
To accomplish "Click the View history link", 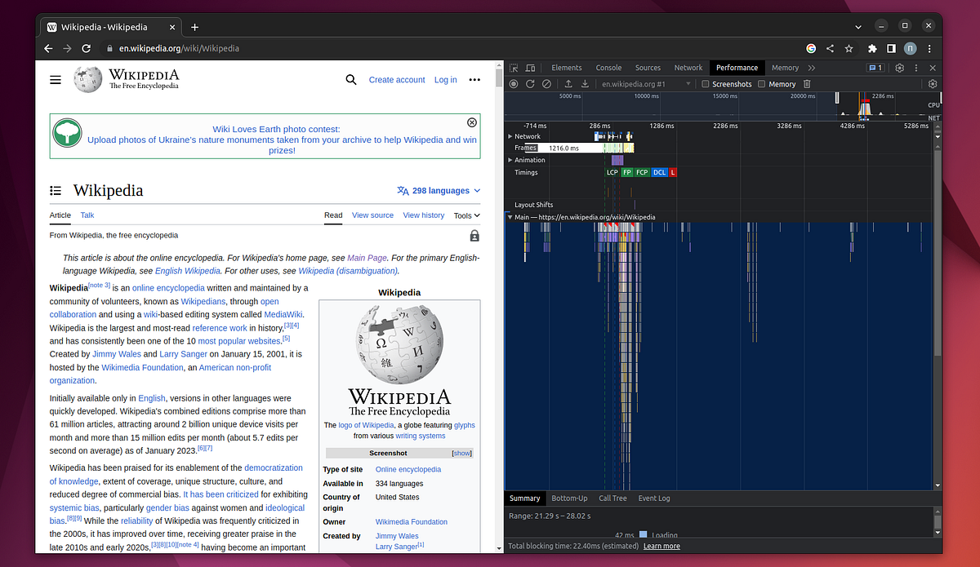I will [x=423, y=215].
